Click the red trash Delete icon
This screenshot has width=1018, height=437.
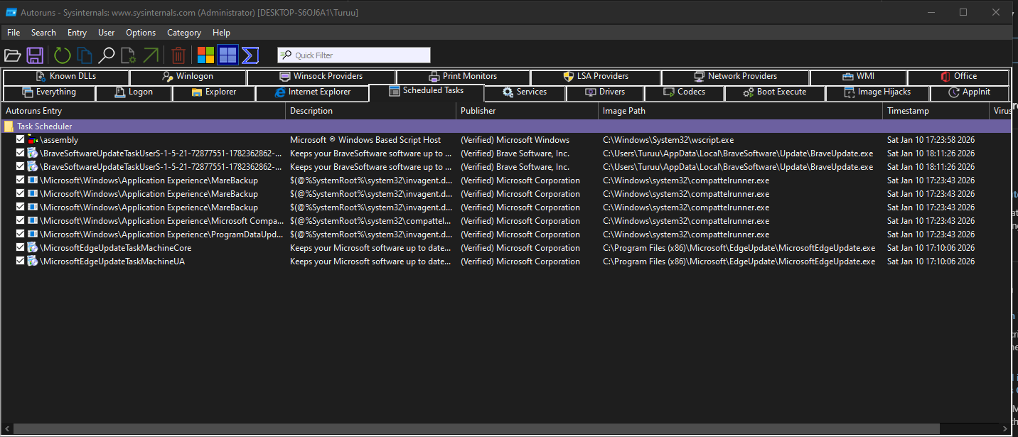179,55
